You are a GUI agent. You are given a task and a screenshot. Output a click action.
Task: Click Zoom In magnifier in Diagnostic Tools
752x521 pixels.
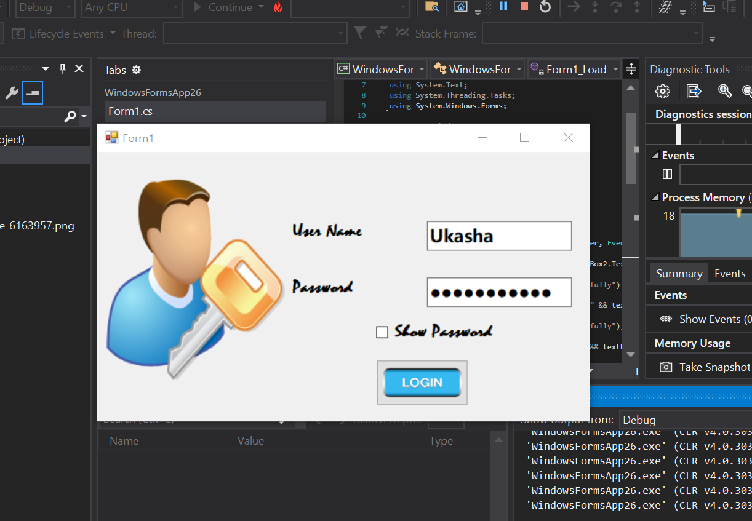725,91
